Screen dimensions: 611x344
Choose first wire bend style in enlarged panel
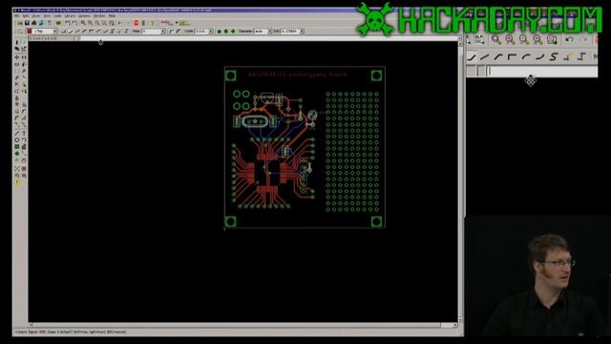[x=471, y=57]
